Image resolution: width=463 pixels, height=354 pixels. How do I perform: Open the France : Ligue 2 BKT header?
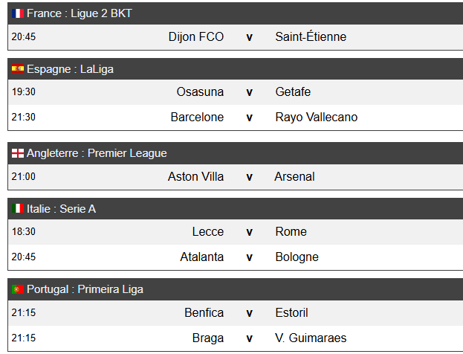tap(236, 13)
